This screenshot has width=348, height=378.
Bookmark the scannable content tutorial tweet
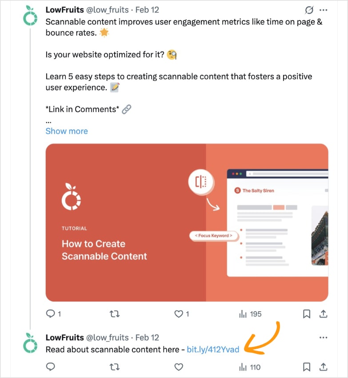(x=306, y=314)
